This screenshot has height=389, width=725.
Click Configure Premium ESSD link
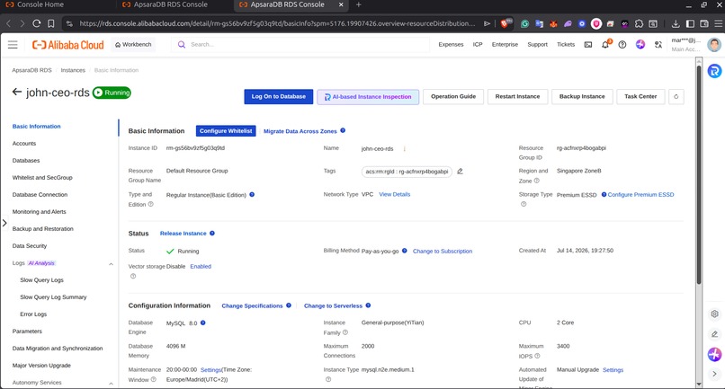click(640, 195)
